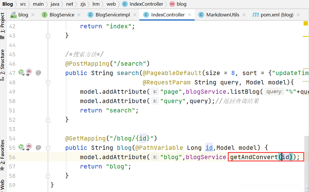The height and width of the screenshot is (192, 309).
Task: Collapse code fold marker at line 43
Action: tap(48, 36)
